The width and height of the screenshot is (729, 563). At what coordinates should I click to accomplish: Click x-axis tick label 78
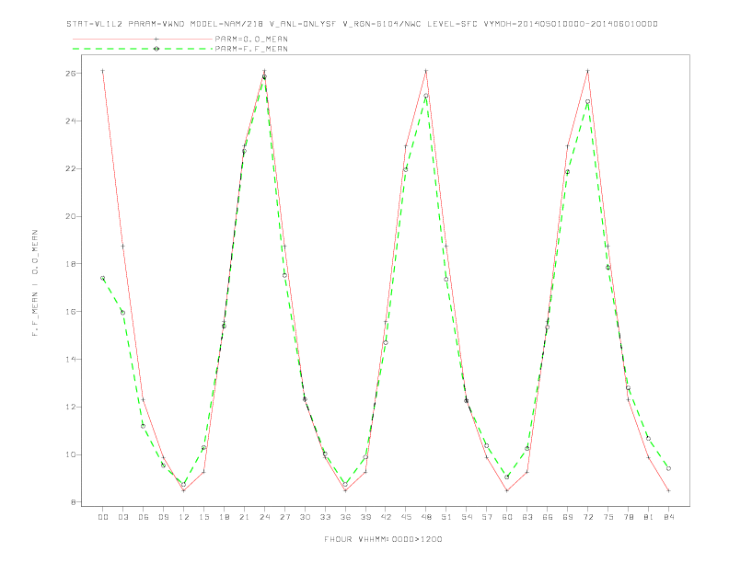(x=629, y=517)
